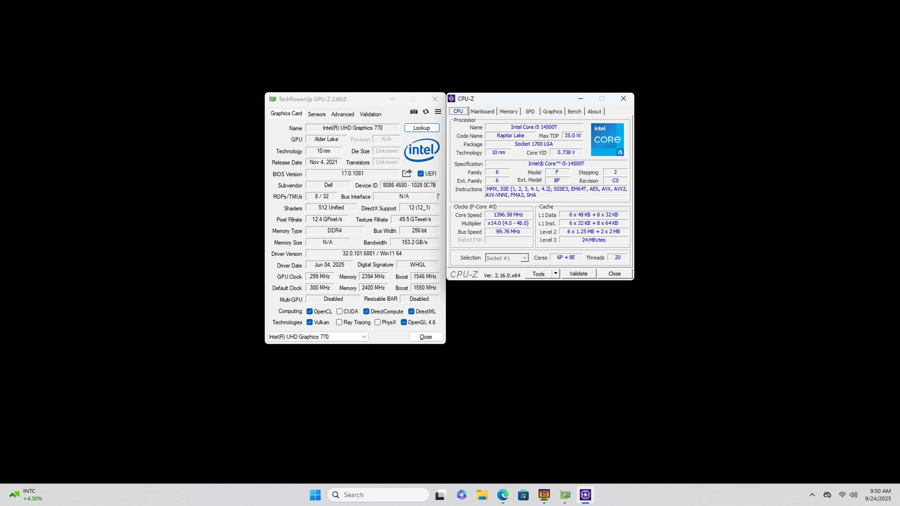Click the GPU-Z refresh icon
900x506 pixels.
pos(426,112)
